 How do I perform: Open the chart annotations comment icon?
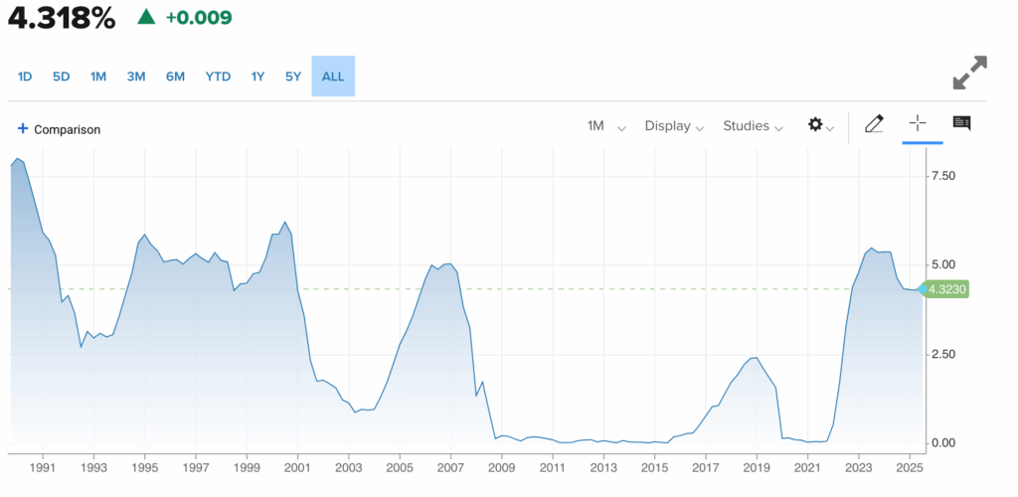click(x=961, y=123)
